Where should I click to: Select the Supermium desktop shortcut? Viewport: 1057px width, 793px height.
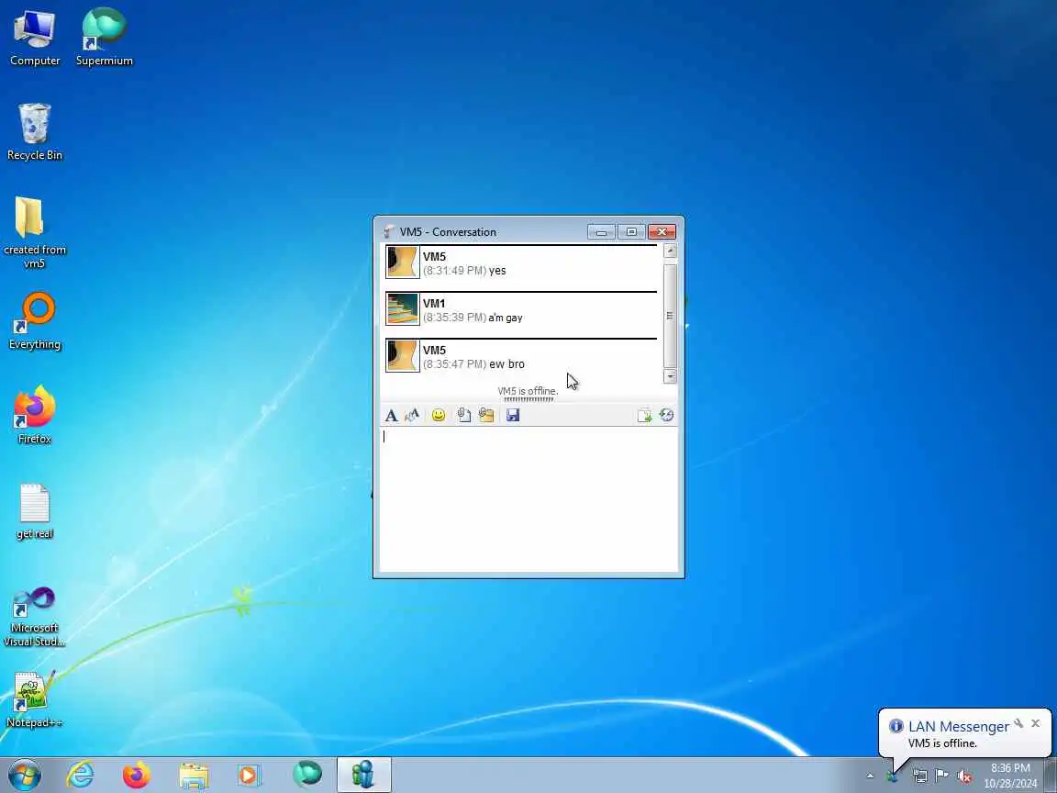click(104, 38)
